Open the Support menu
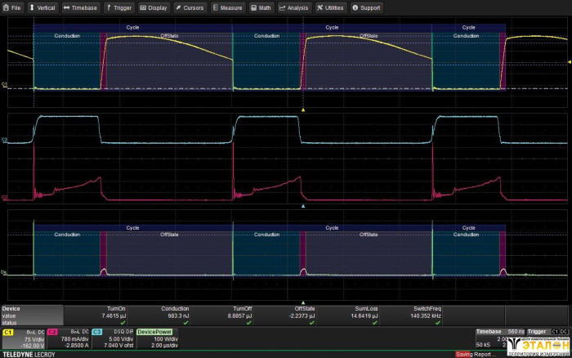572x358 pixels. 367,7
